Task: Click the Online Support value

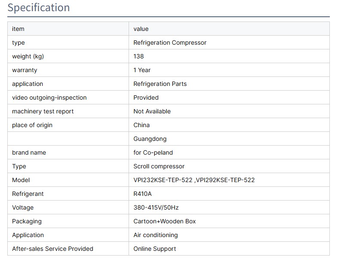Action: 155,249
